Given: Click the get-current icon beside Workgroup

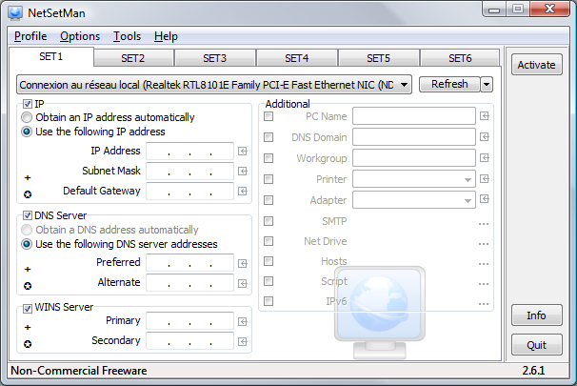Looking at the screenshot, I should coord(485,158).
